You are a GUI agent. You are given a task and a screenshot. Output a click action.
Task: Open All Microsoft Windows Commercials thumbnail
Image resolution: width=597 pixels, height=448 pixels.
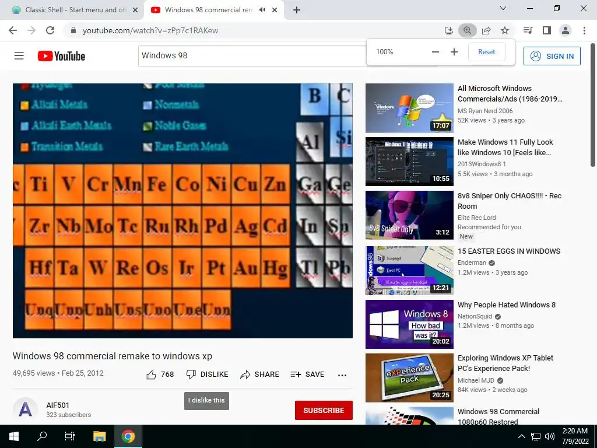(409, 108)
